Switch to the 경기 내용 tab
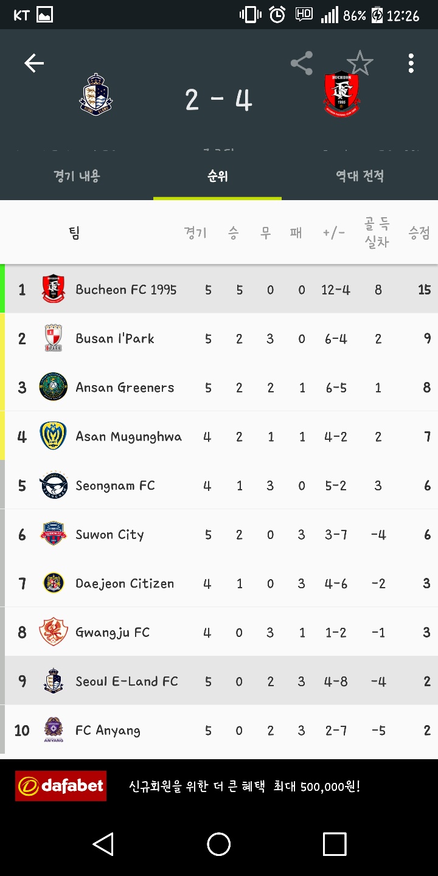This screenshot has width=438, height=876. [x=77, y=176]
